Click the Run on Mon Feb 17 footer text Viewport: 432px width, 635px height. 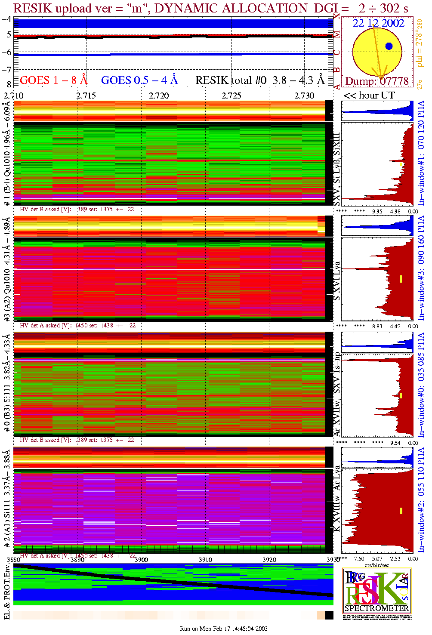(223, 629)
